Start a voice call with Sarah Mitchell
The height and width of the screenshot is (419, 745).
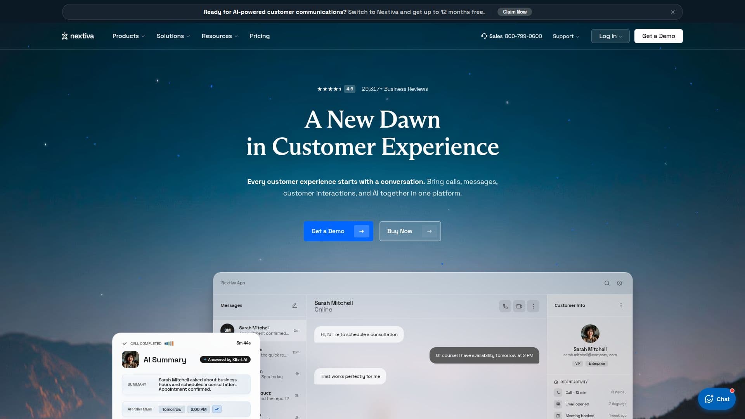point(505,306)
